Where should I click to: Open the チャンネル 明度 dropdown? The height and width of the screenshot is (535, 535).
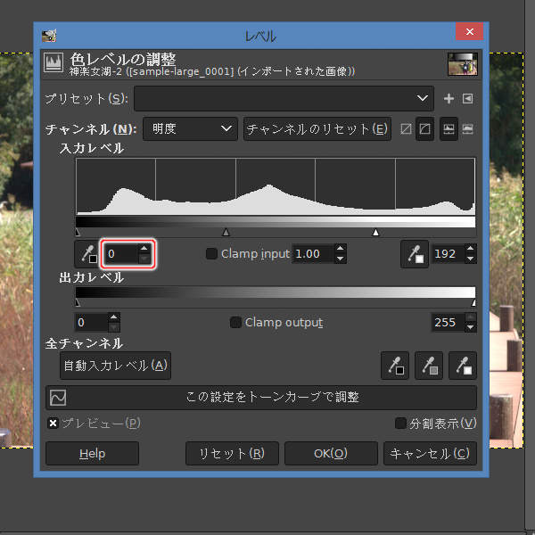[x=190, y=129]
